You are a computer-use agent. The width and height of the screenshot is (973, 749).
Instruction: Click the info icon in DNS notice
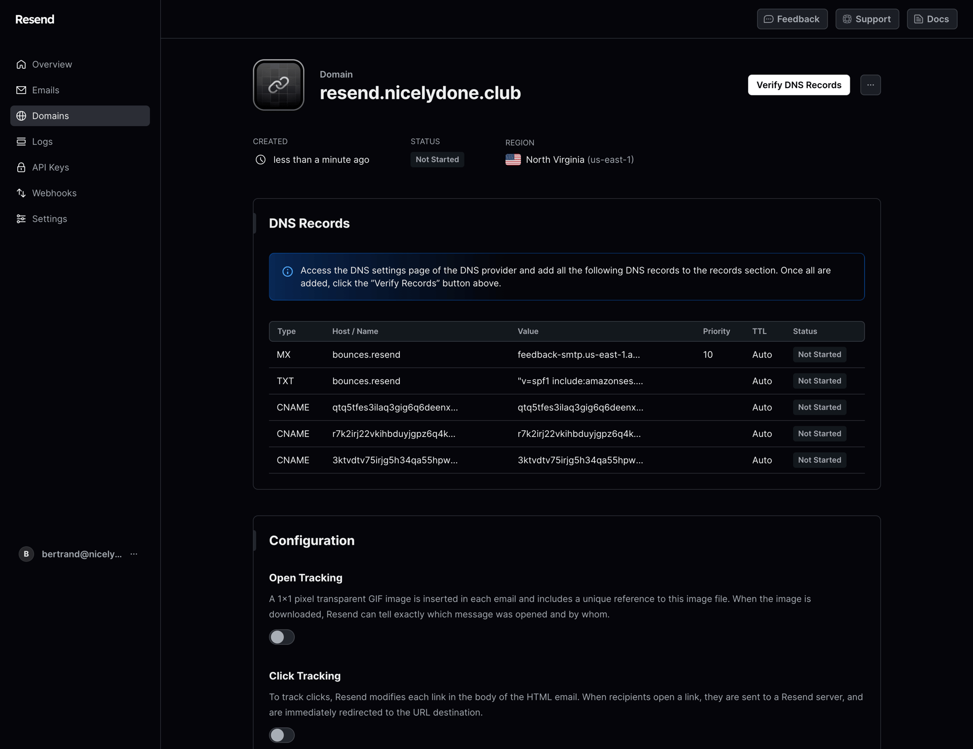tap(287, 272)
